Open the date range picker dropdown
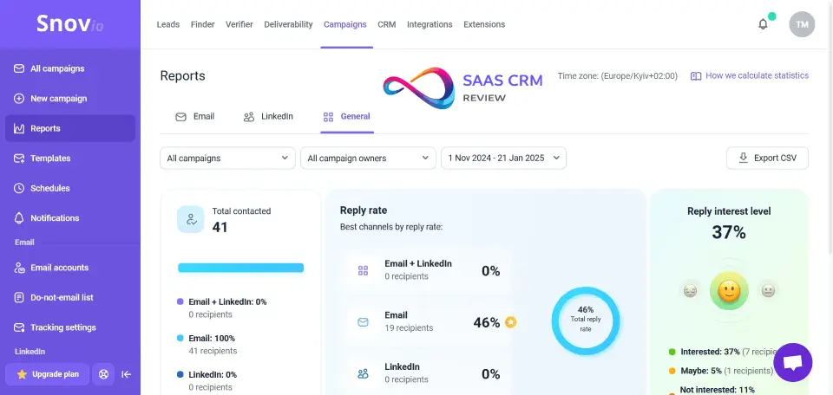The width and height of the screenshot is (833, 395). 503,158
